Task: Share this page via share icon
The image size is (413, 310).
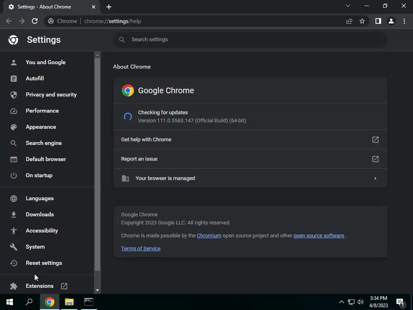Action: coord(349,21)
